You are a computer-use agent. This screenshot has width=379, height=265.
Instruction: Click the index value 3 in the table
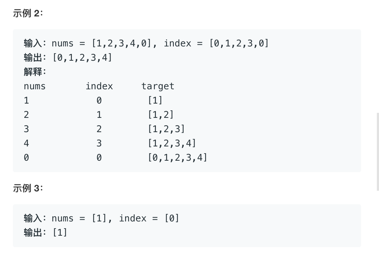click(99, 143)
